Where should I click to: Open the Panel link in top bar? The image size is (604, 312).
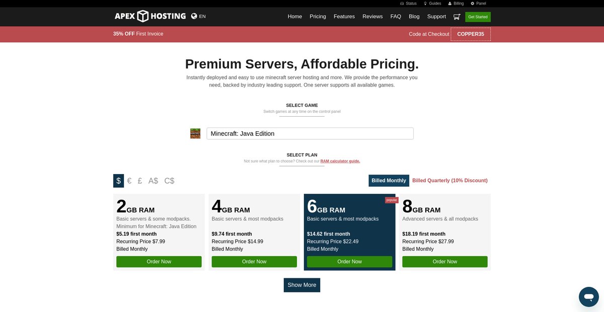tap(478, 4)
